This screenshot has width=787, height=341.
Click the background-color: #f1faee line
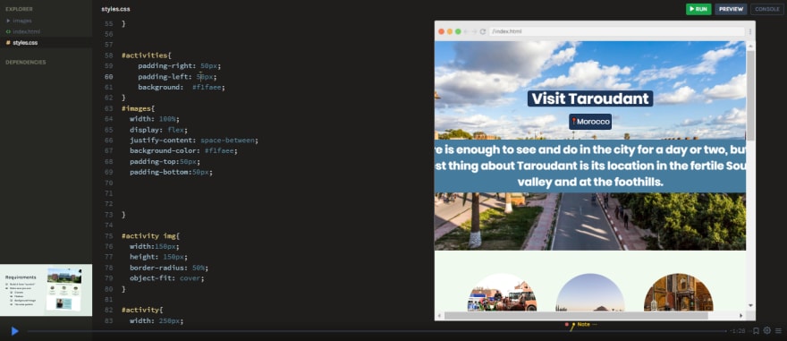[183, 150]
